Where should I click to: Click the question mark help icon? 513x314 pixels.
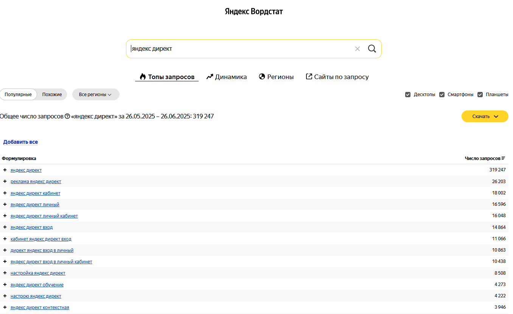click(67, 117)
